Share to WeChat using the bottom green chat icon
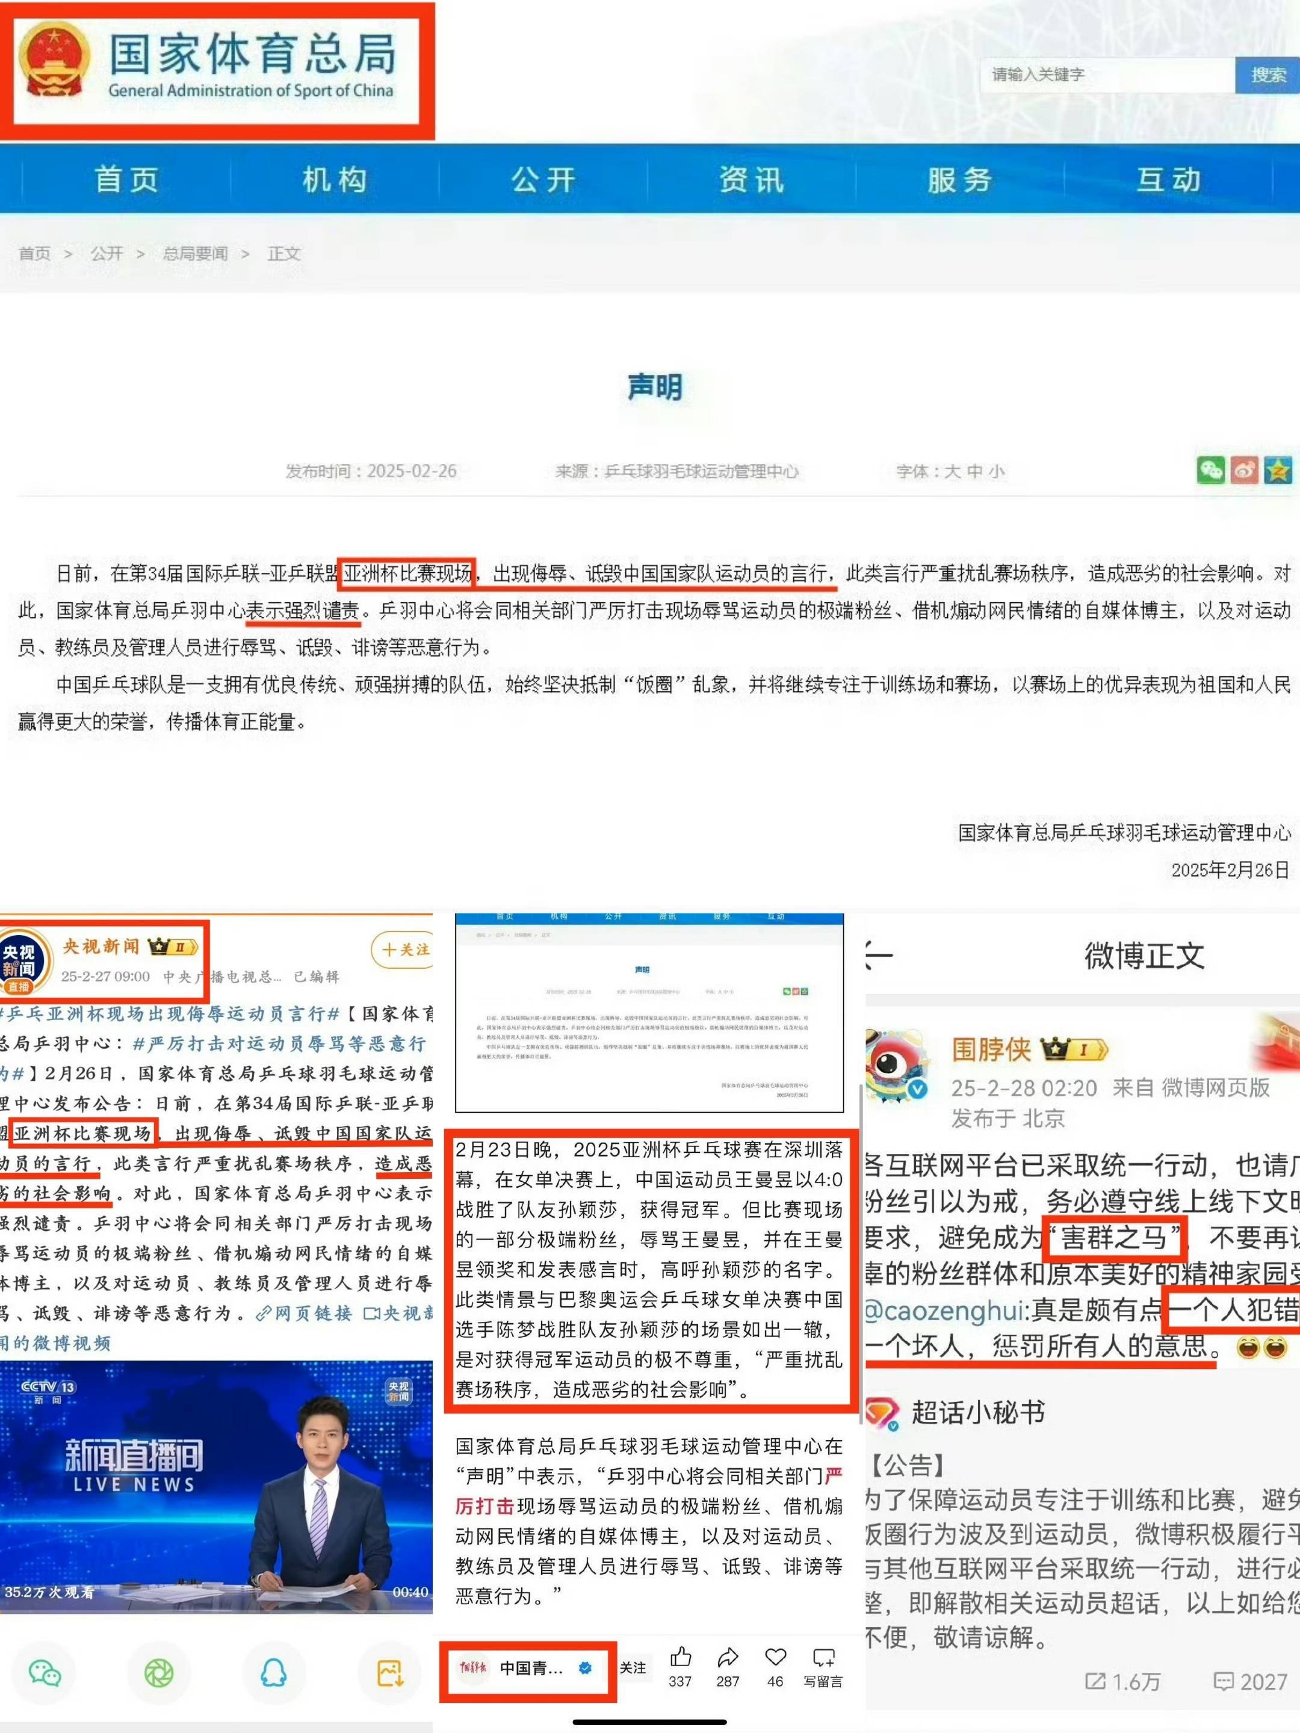The height and width of the screenshot is (1733, 1300). tap(45, 1673)
